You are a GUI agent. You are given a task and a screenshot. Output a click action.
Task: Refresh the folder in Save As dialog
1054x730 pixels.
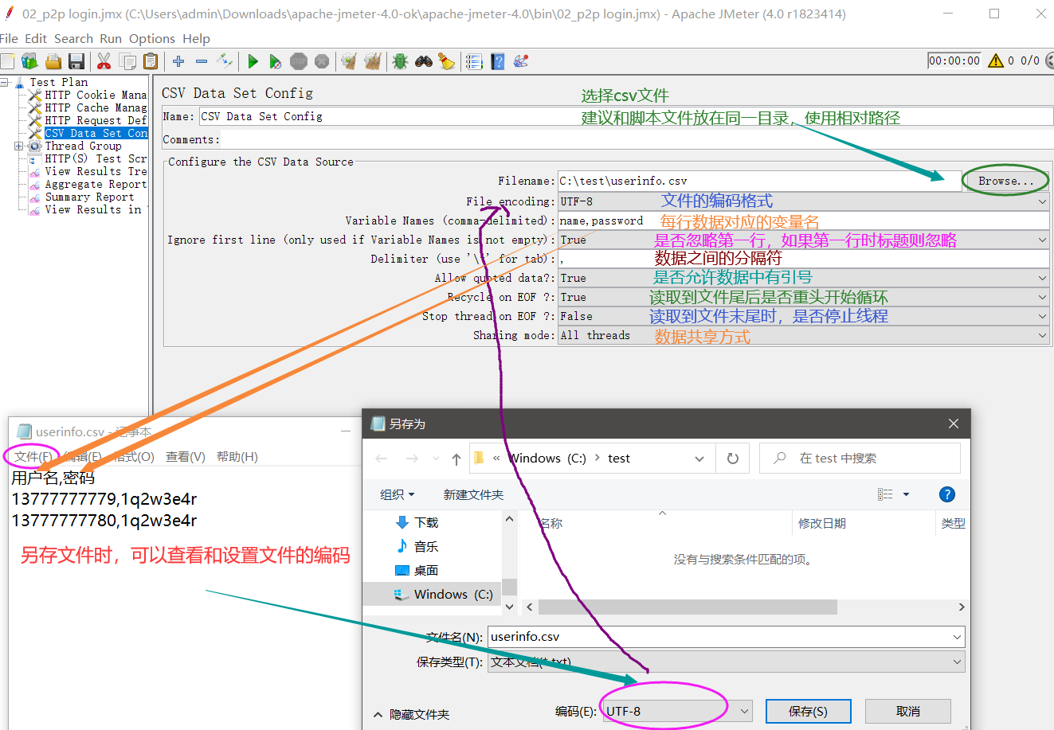[733, 459]
